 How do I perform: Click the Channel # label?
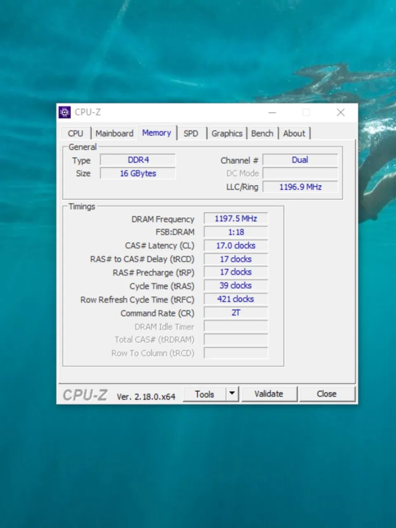tap(239, 160)
